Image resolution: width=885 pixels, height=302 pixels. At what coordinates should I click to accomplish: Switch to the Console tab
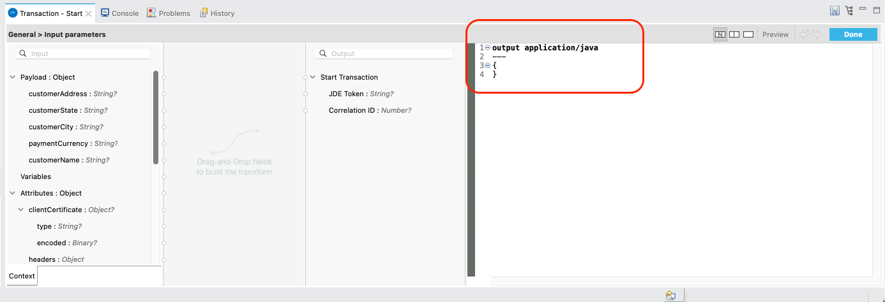click(119, 13)
